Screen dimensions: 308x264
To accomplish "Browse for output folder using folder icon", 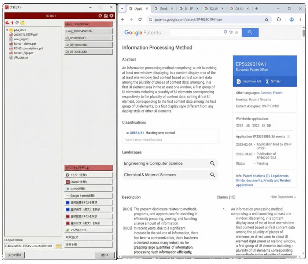I will click(x=58, y=246).
